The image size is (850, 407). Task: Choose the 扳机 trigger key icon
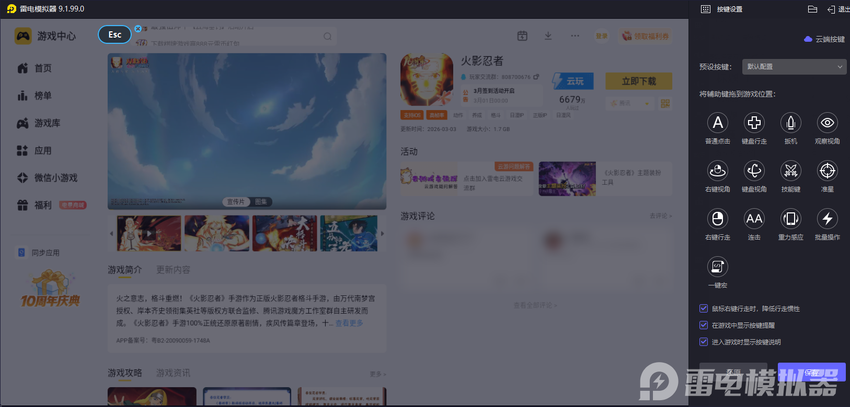(x=791, y=123)
